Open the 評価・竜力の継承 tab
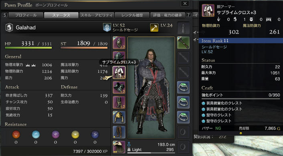 (x=167, y=15)
